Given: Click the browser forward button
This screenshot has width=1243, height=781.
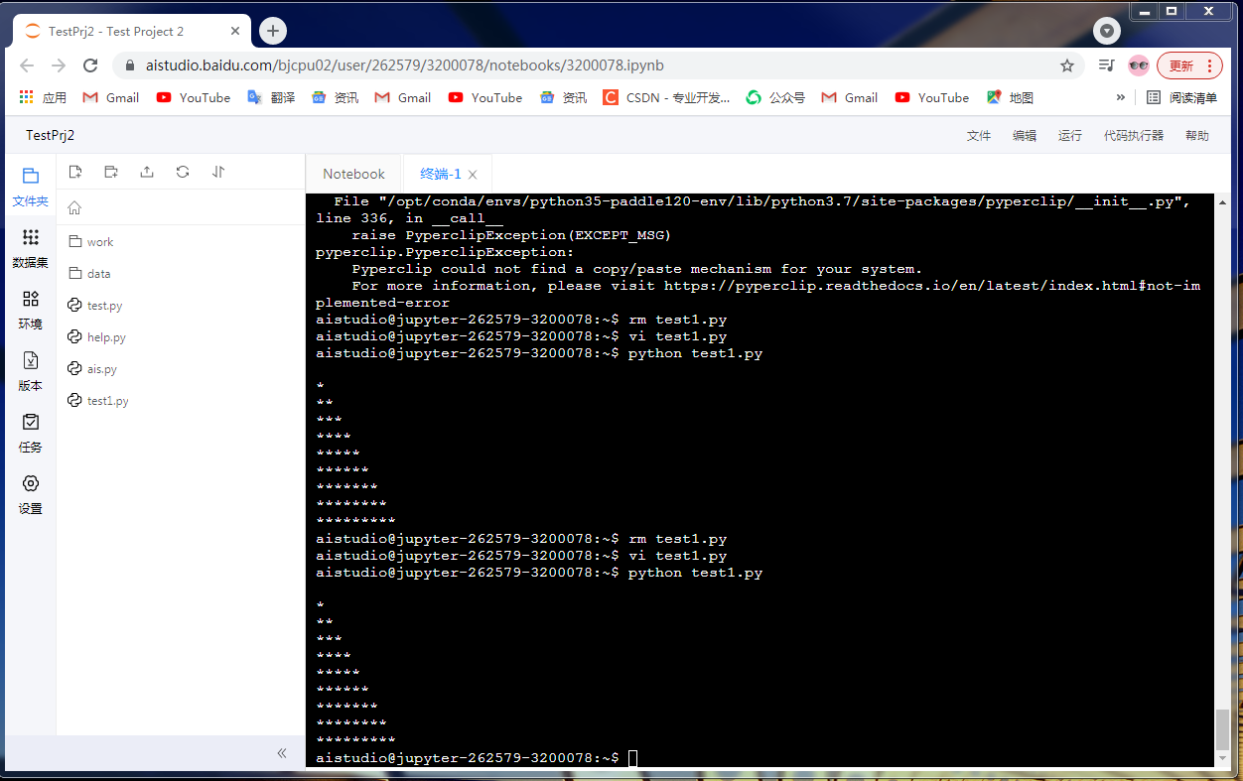Looking at the screenshot, I should tap(59, 65).
